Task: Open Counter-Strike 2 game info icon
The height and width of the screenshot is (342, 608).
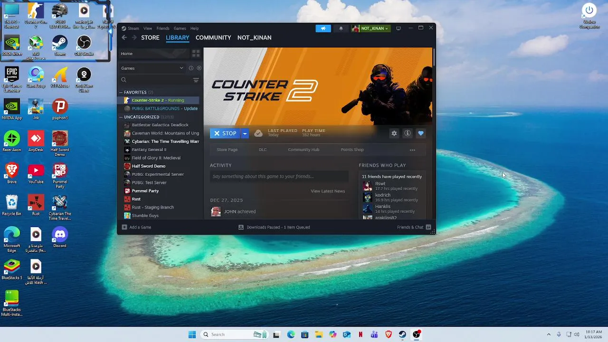Action: tap(407, 133)
